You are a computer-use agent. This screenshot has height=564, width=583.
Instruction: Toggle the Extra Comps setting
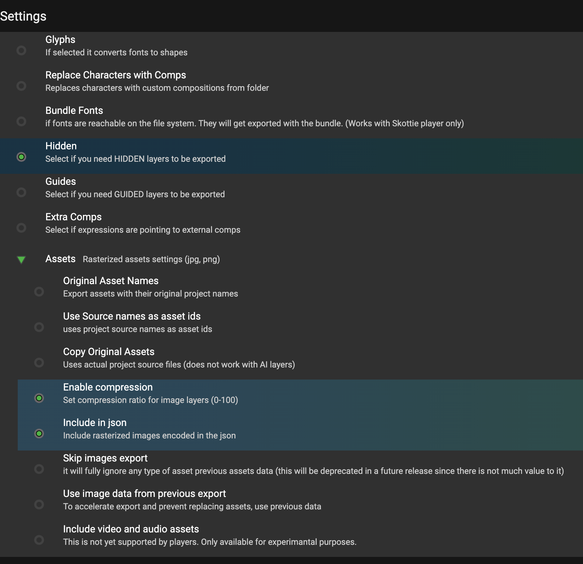coord(21,228)
